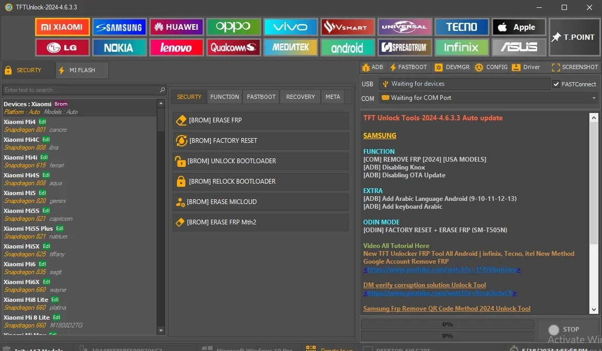This screenshot has height=351, width=602.
Task: Open the USB waiting for devices field
Action: coord(464,84)
